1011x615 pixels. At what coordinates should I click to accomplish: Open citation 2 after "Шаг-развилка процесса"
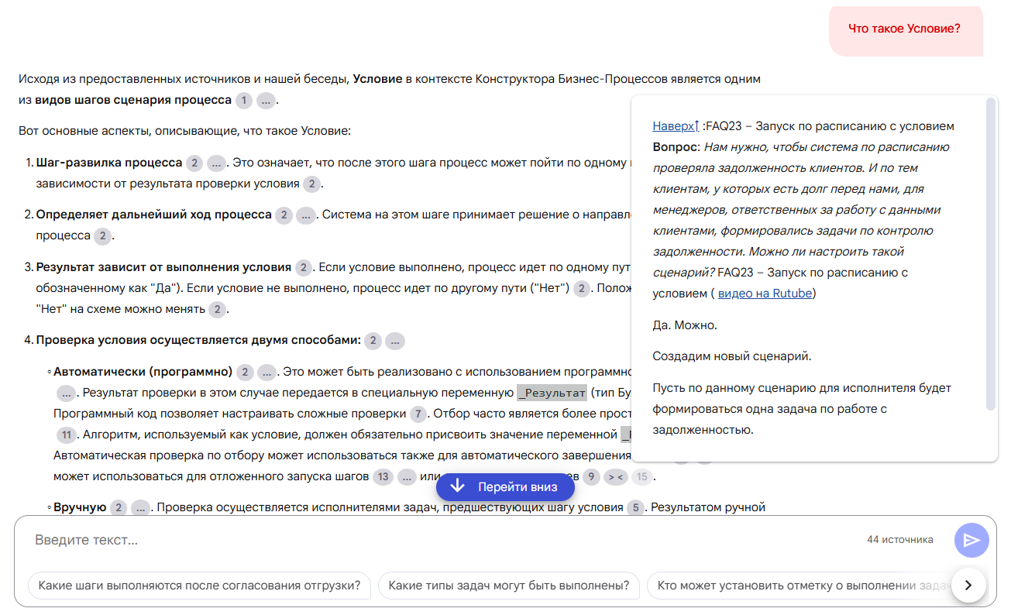point(194,163)
